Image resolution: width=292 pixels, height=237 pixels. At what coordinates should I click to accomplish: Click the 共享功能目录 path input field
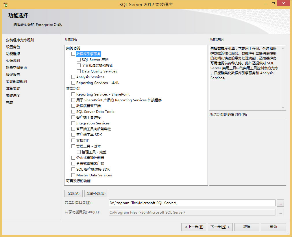click(192, 203)
